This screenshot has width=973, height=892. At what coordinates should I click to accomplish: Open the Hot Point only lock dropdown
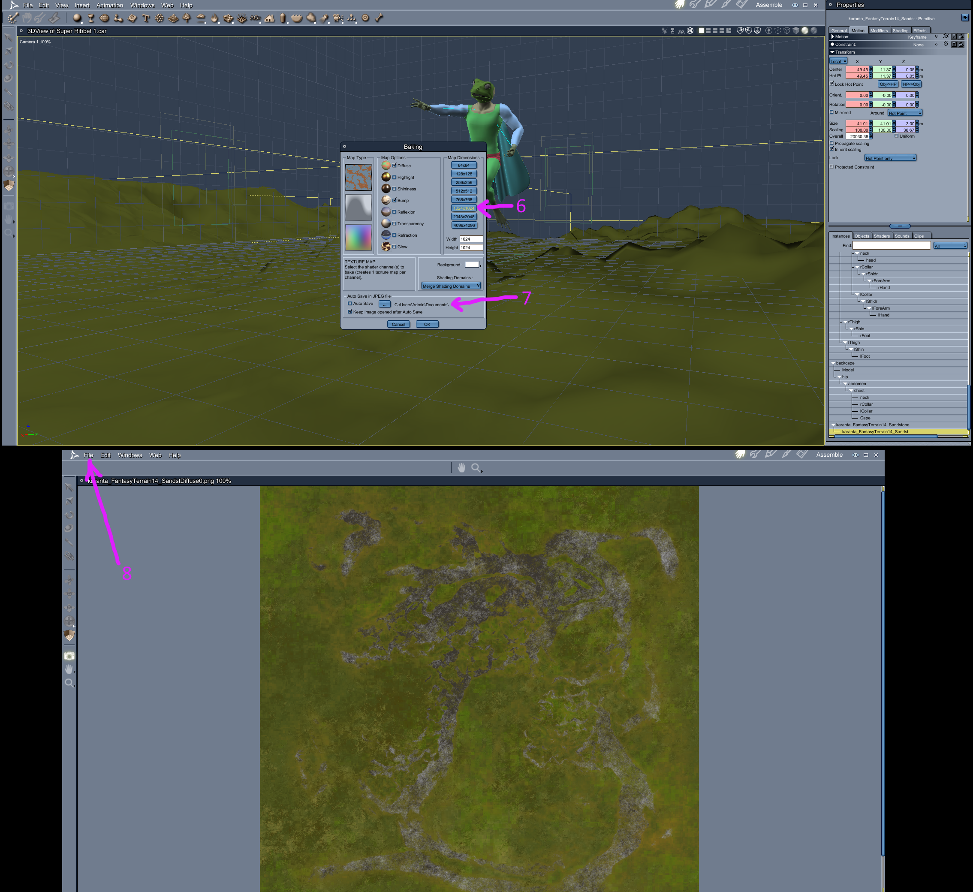(x=889, y=158)
